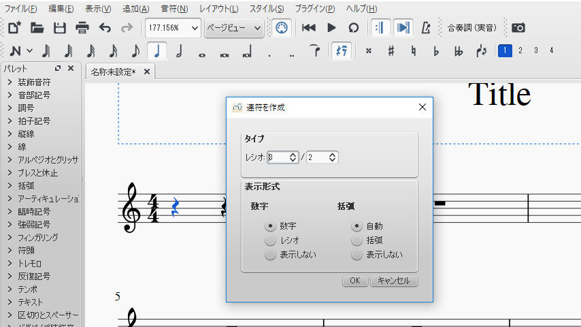Image resolution: width=581 pixels, height=327 pixels.
Task: Choose レシオ radio under the 数字 group
Action: (270, 240)
